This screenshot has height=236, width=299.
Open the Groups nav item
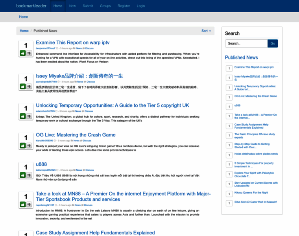click(105, 6)
